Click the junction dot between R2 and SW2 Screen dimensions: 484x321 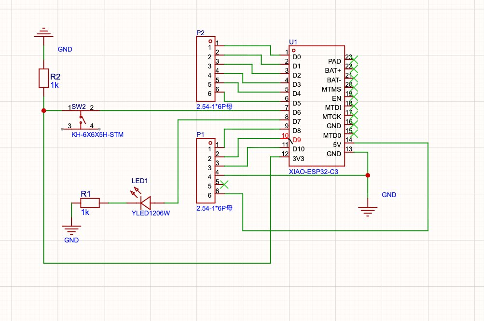click(43, 110)
